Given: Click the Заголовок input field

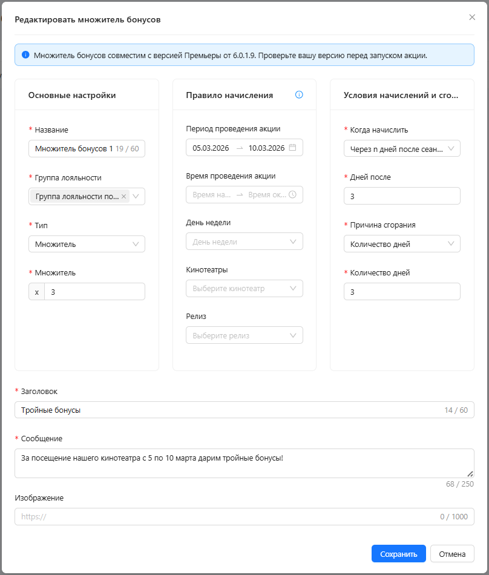Looking at the screenshot, I should point(230,410).
